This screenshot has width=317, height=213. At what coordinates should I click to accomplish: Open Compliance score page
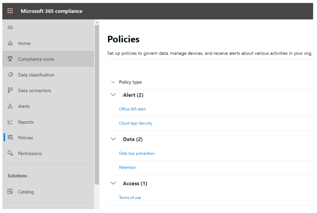coord(48,59)
